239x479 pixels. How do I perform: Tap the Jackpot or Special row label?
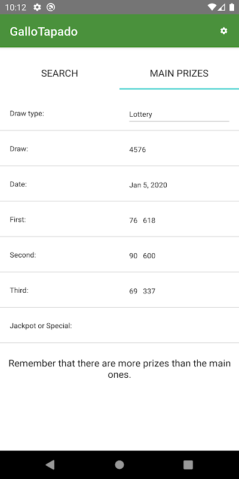(41, 326)
